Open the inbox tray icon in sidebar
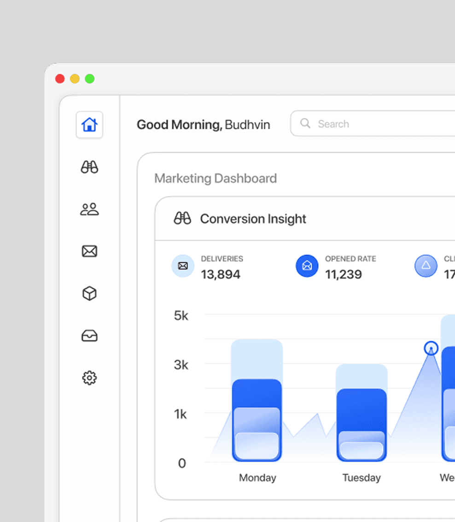The image size is (455, 522). [x=89, y=336]
